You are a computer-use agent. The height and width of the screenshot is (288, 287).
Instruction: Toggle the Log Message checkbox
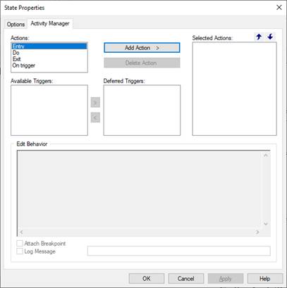(x=20, y=251)
